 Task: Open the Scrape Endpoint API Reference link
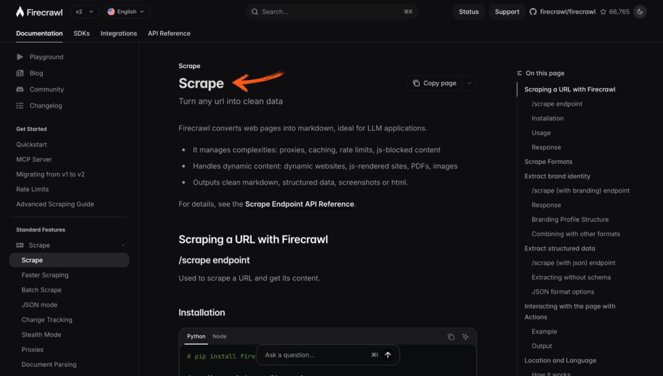tap(300, 204)
